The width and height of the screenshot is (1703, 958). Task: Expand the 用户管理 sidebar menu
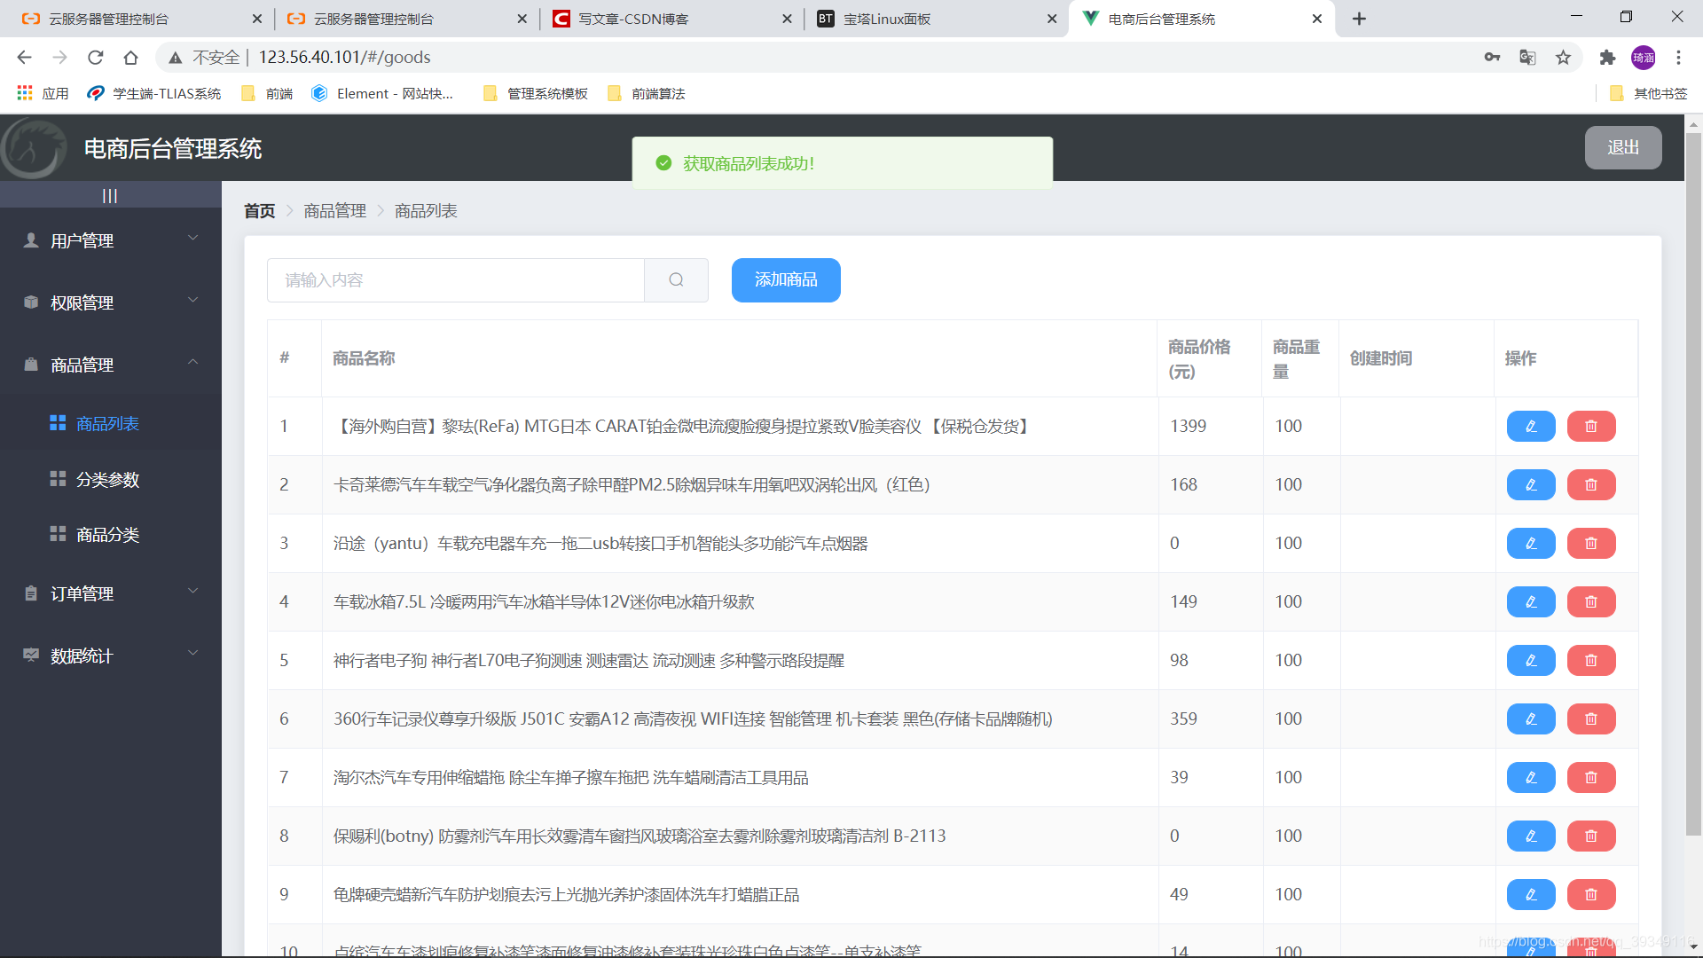click(x=111, y=240)
